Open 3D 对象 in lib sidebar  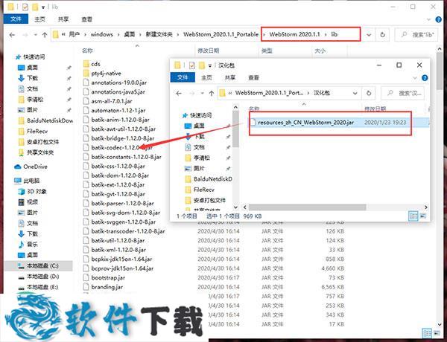(37, 192)
